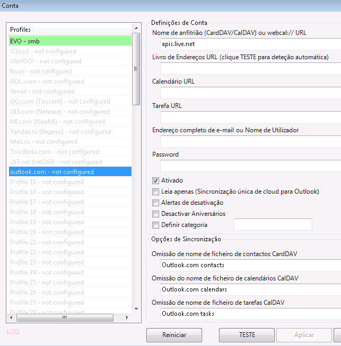Run the TESTE button
This screenshot has height=346, width=341.
(x=247, y=335)
